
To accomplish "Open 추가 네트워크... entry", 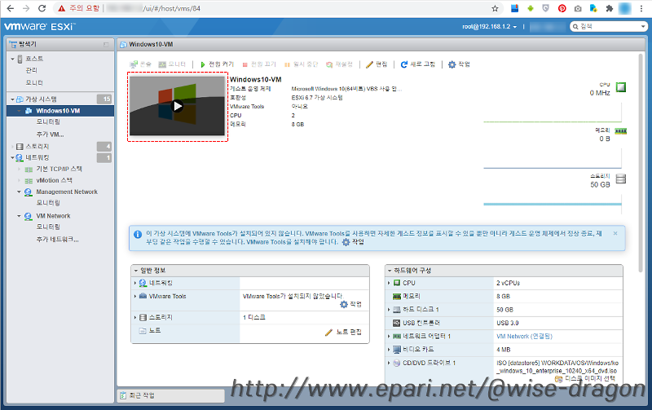I will [57, 239].
